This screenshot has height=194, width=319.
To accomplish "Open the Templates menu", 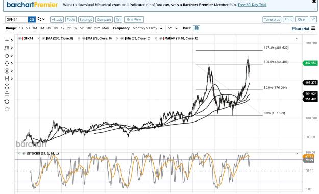I will coord(272,19).
